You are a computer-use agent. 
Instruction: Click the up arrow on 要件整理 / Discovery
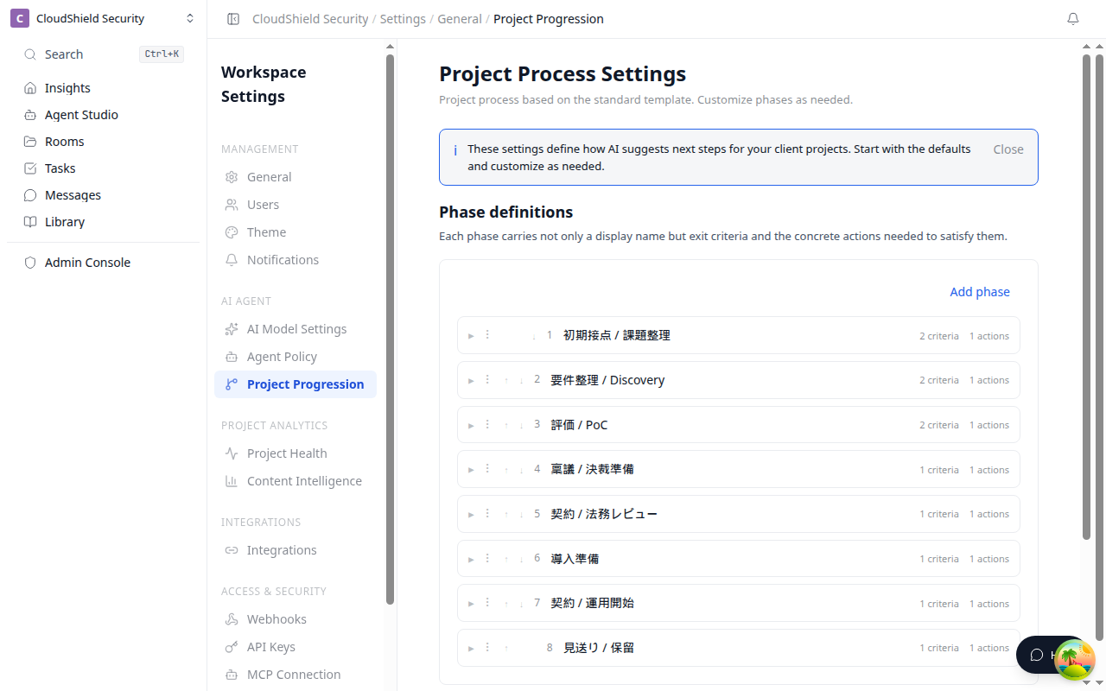coord(506,380)
